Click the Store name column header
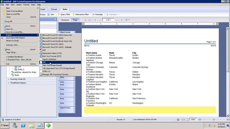Image resolution: width=230 pixels, height=129 pixels. pyautogui.click(x=92, y=53)
